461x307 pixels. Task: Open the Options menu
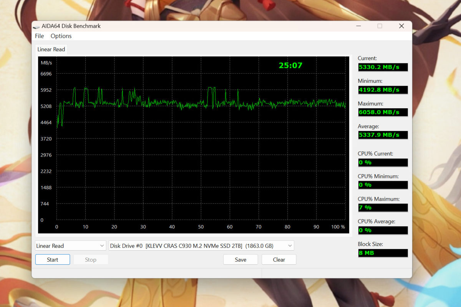[x=61, y=36]
